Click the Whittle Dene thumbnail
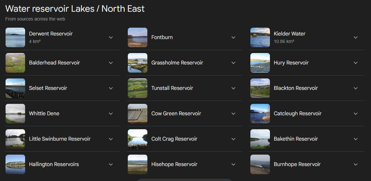This screenshot has height=181, width=371. click(15, 114)
